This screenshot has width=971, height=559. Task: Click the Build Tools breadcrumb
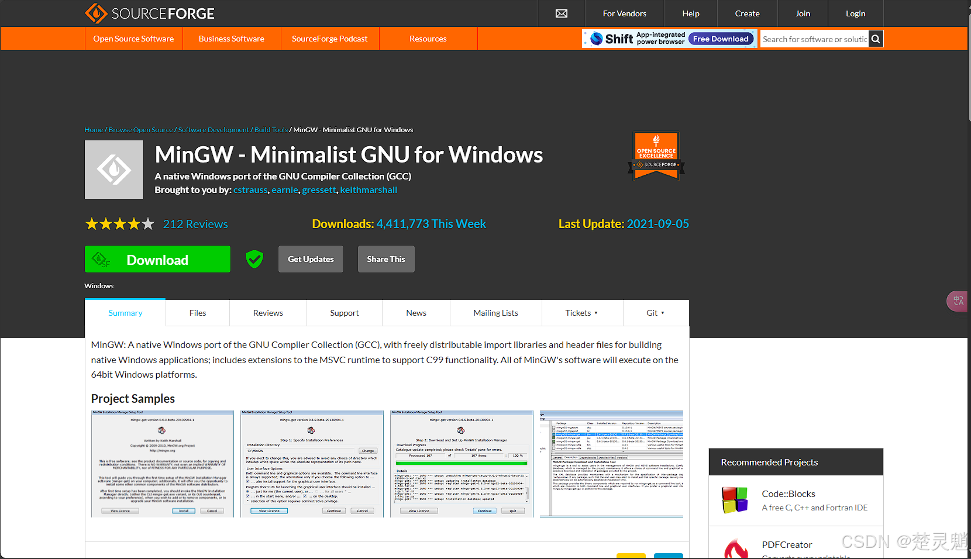[271, 130]
